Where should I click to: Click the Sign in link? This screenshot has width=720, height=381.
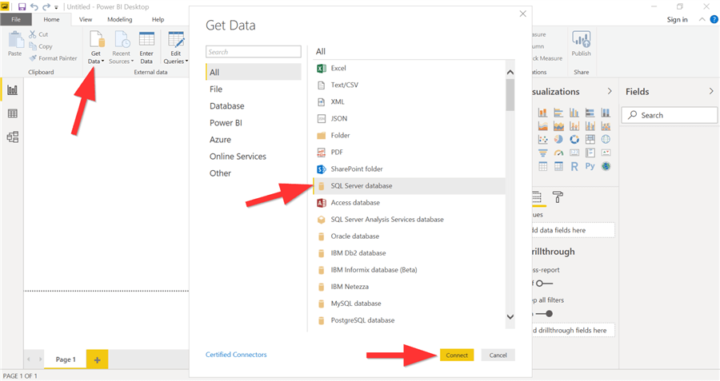coord(678,19)
